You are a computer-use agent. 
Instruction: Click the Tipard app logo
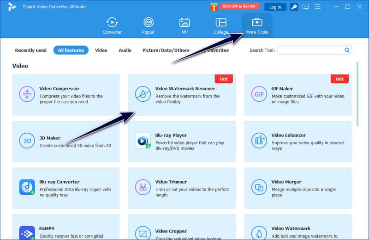(12, 6)
